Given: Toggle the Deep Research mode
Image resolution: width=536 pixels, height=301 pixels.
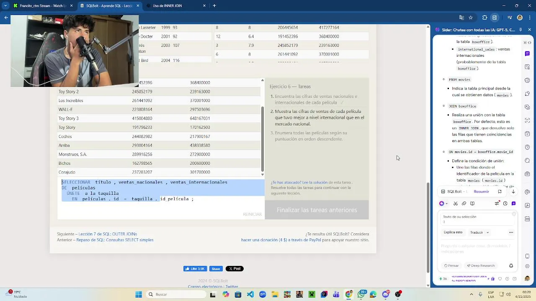Looking at the screenshot, I should coord(481,265).
